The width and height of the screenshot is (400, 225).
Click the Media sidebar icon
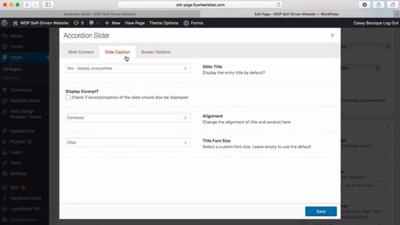(x=4, y=36)
